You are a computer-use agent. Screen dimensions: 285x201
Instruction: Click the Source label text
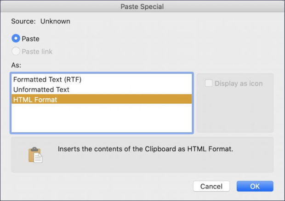(23, 21)
